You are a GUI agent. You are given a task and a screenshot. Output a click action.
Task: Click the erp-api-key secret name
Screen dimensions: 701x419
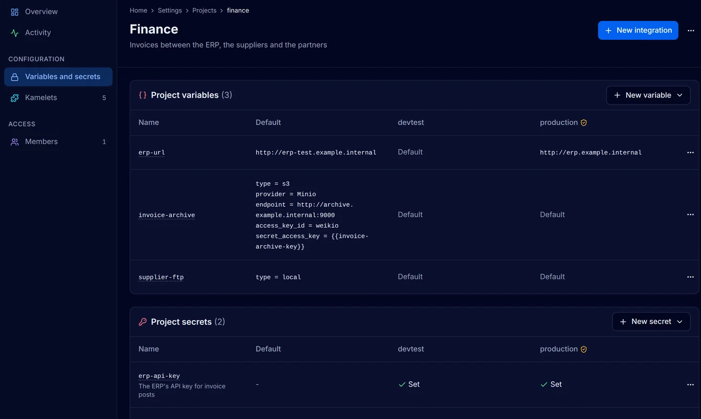point(159,376)
